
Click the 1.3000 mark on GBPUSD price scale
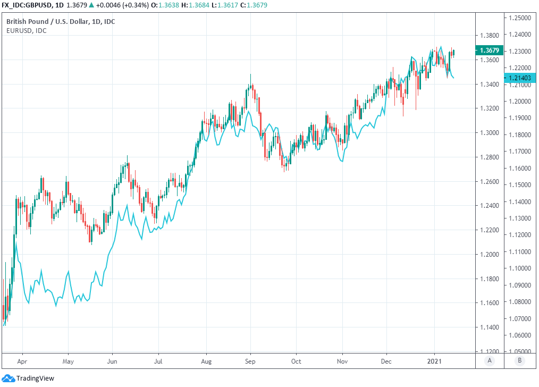click(x=489, y=133)
